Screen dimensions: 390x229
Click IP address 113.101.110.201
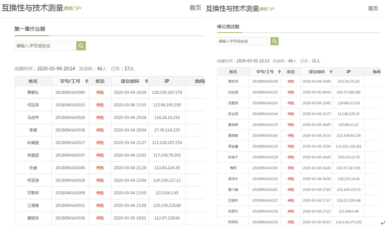coord(348,146)
